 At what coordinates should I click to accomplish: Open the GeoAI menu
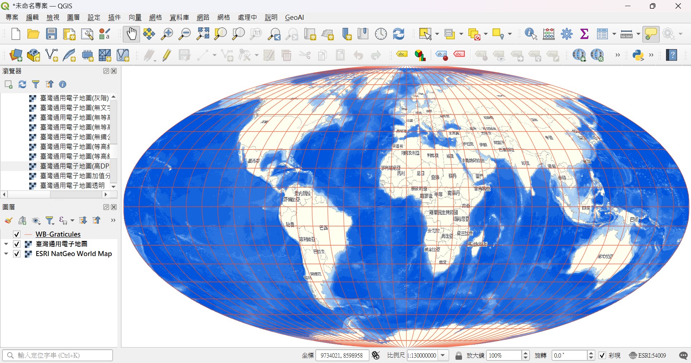tap(294, 17)
